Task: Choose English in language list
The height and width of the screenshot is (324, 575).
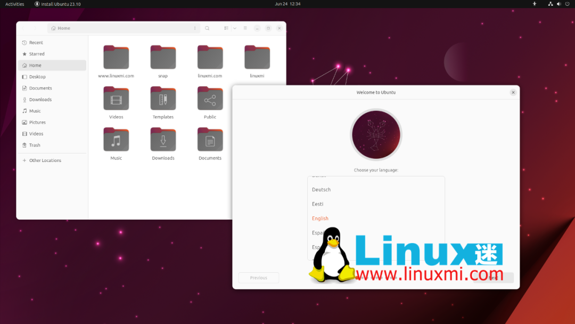Action: tap(376, 218)
